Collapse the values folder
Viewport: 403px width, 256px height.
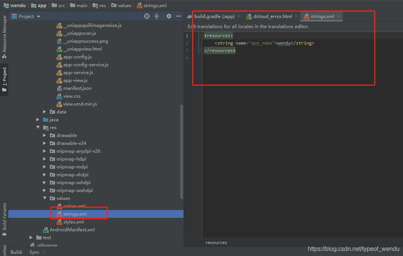pos(45,198)
